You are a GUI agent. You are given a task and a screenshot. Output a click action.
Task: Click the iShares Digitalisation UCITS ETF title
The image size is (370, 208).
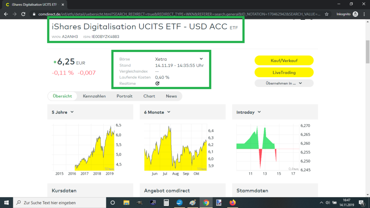click(x=139, y=27)
